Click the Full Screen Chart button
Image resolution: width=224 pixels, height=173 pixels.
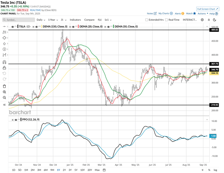pos(208,9)
